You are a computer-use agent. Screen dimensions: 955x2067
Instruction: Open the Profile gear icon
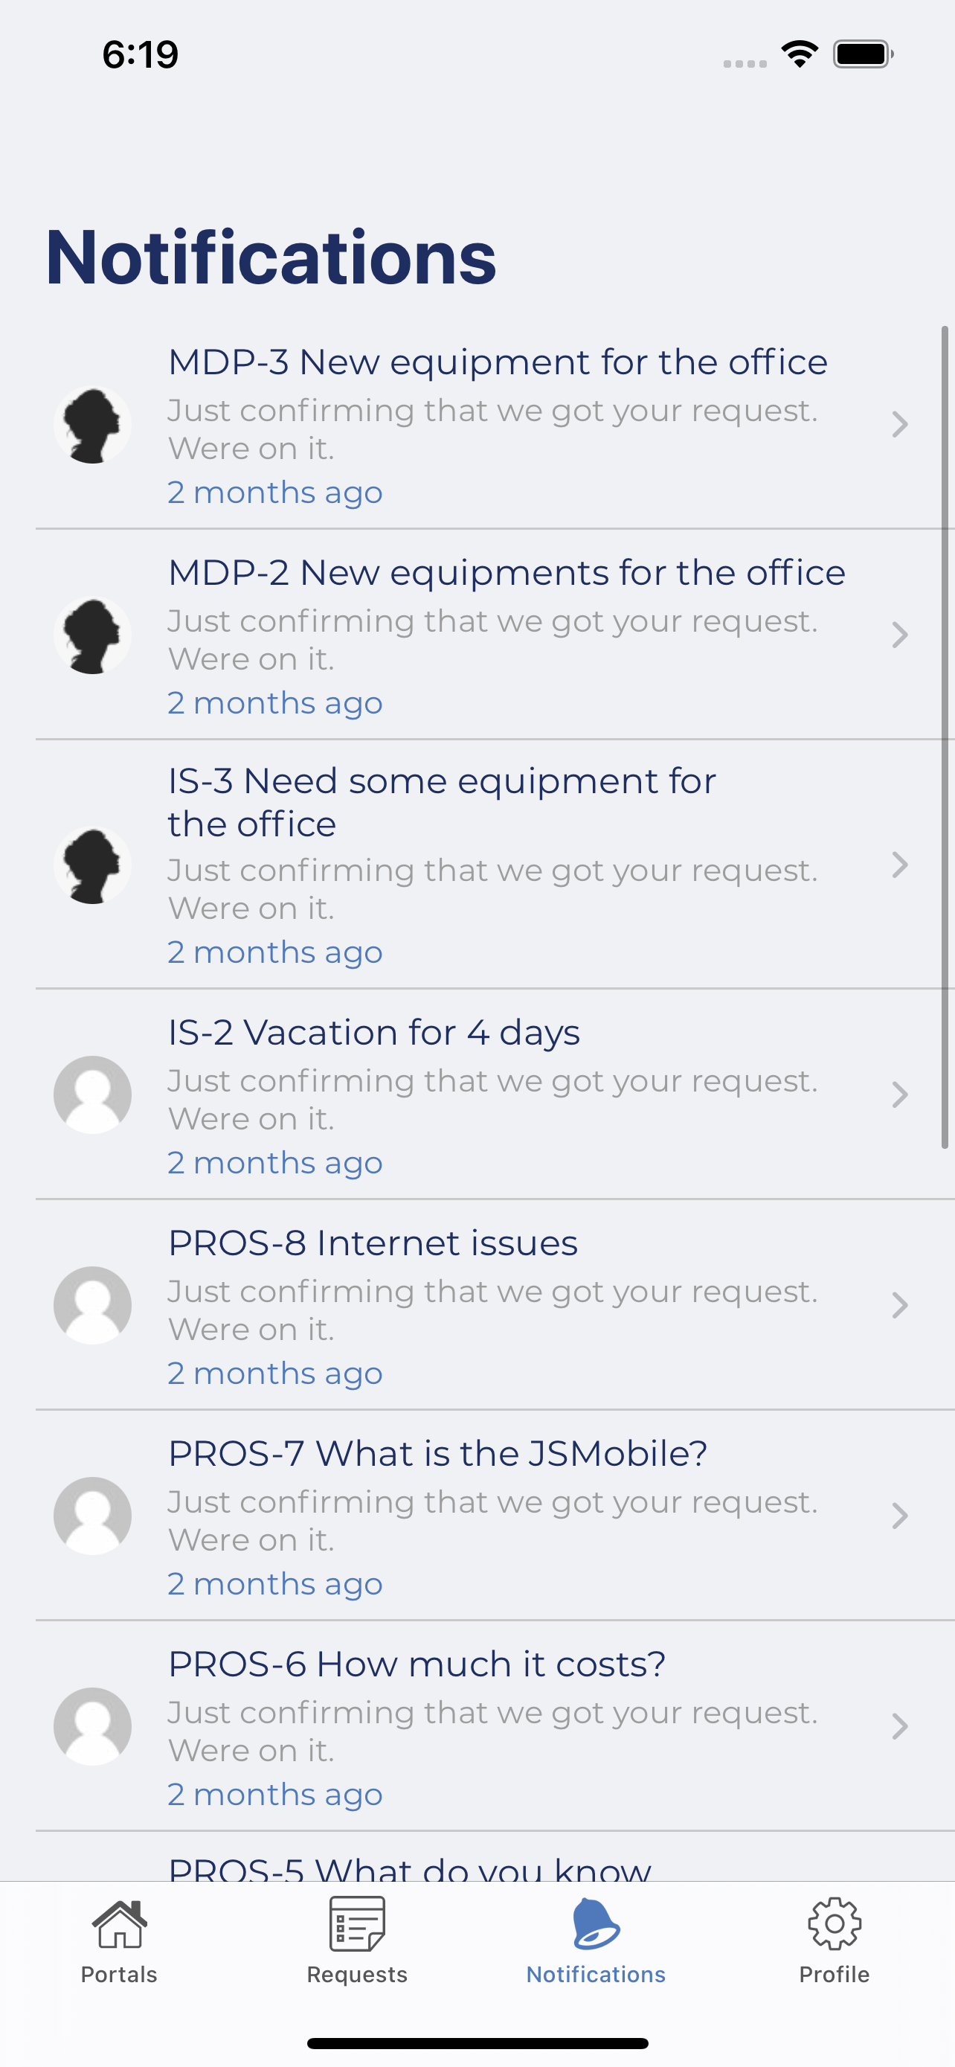coord(834,1923)
